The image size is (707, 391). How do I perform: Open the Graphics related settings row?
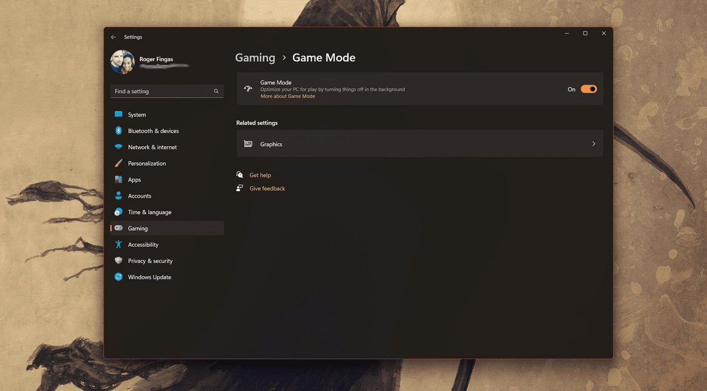point(420,144)
